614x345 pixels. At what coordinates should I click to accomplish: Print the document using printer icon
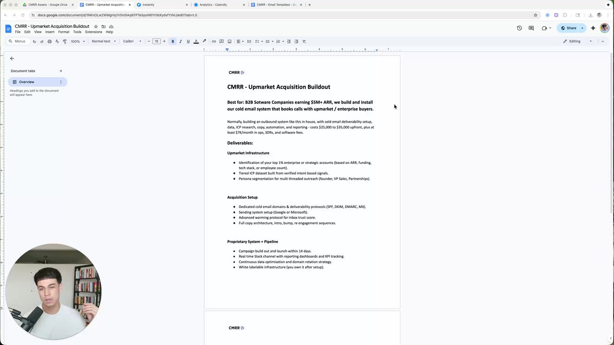pyautogui.click(x=49, y=41)
